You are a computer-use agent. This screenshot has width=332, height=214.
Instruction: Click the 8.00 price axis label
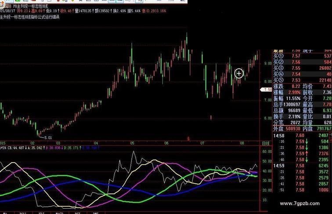(268, 82)
